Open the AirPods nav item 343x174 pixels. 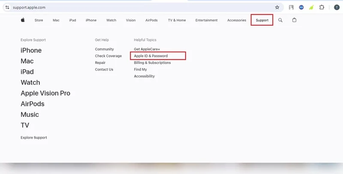click(x=151, y=20)
